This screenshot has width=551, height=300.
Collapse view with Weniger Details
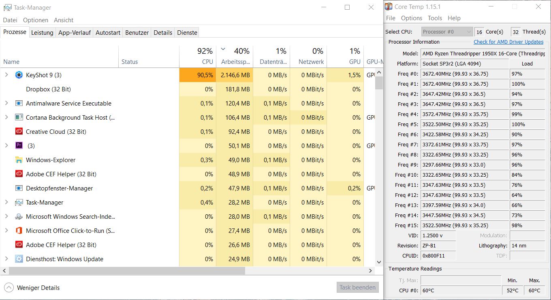pos(32,288)
